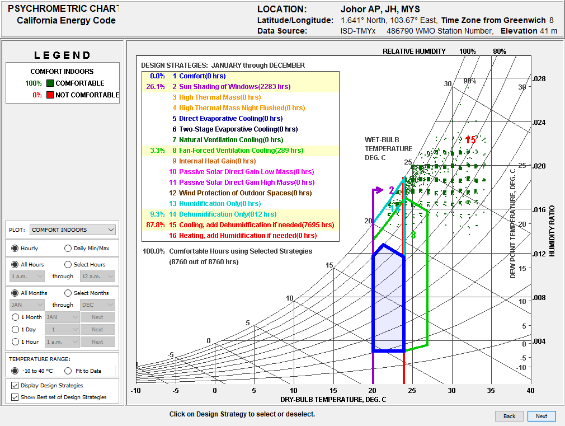Uncheck Display Design Strategies checkbox
This screenshot has height=426, width=565.
[15, 385]
